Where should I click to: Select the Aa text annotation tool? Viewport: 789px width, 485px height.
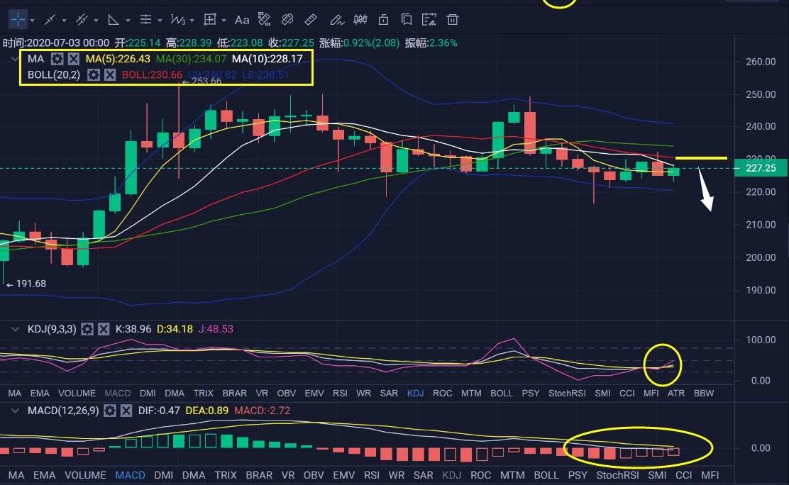(x=242, y=20)
